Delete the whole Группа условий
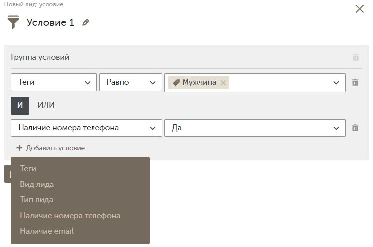Screen dimensions: 373x247 pos(356,57)
